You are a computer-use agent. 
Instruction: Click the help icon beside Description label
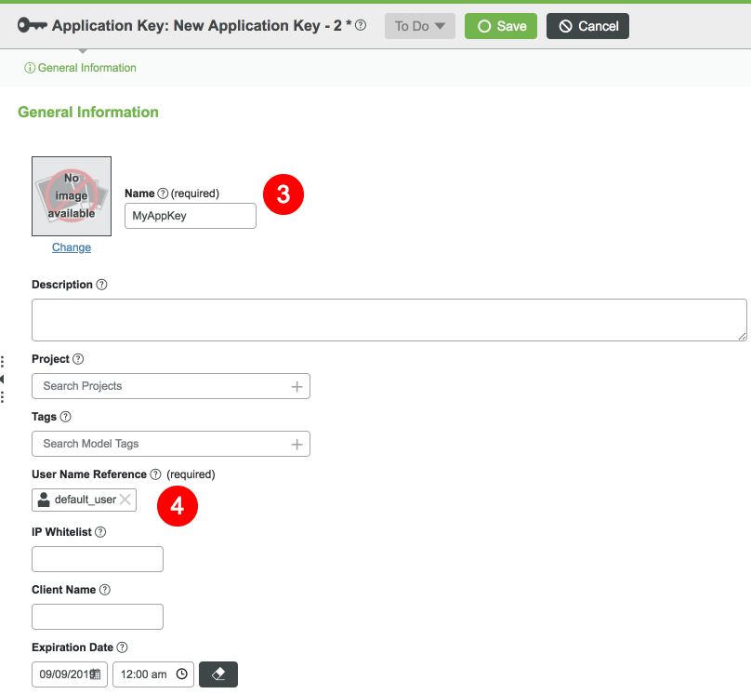(x=101, y=285)
